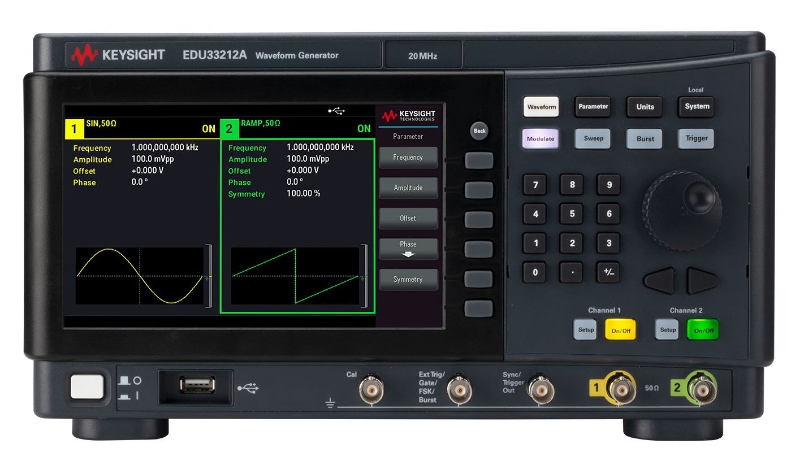
Task: Tap number key 2 on keypad
Action: [x=572, y=243]
